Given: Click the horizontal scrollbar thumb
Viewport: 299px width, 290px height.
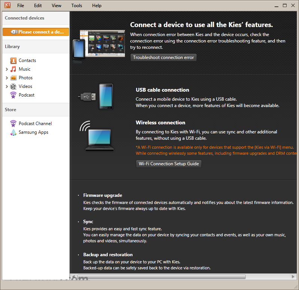Looking at the screenshot, I should [161, 277].
